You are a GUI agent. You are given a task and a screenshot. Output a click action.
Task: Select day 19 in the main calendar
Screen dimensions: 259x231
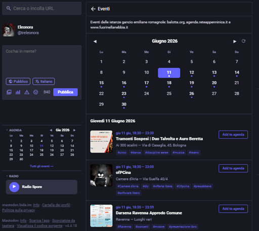pyautogui.click(x=192, y=84)
